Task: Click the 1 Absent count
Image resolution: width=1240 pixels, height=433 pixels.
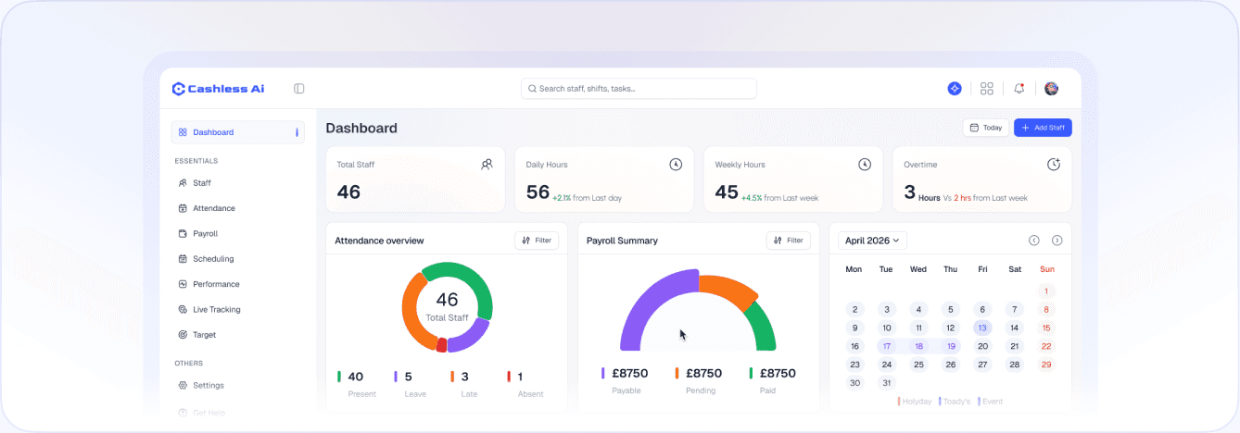Action: (x=520, y=377)
